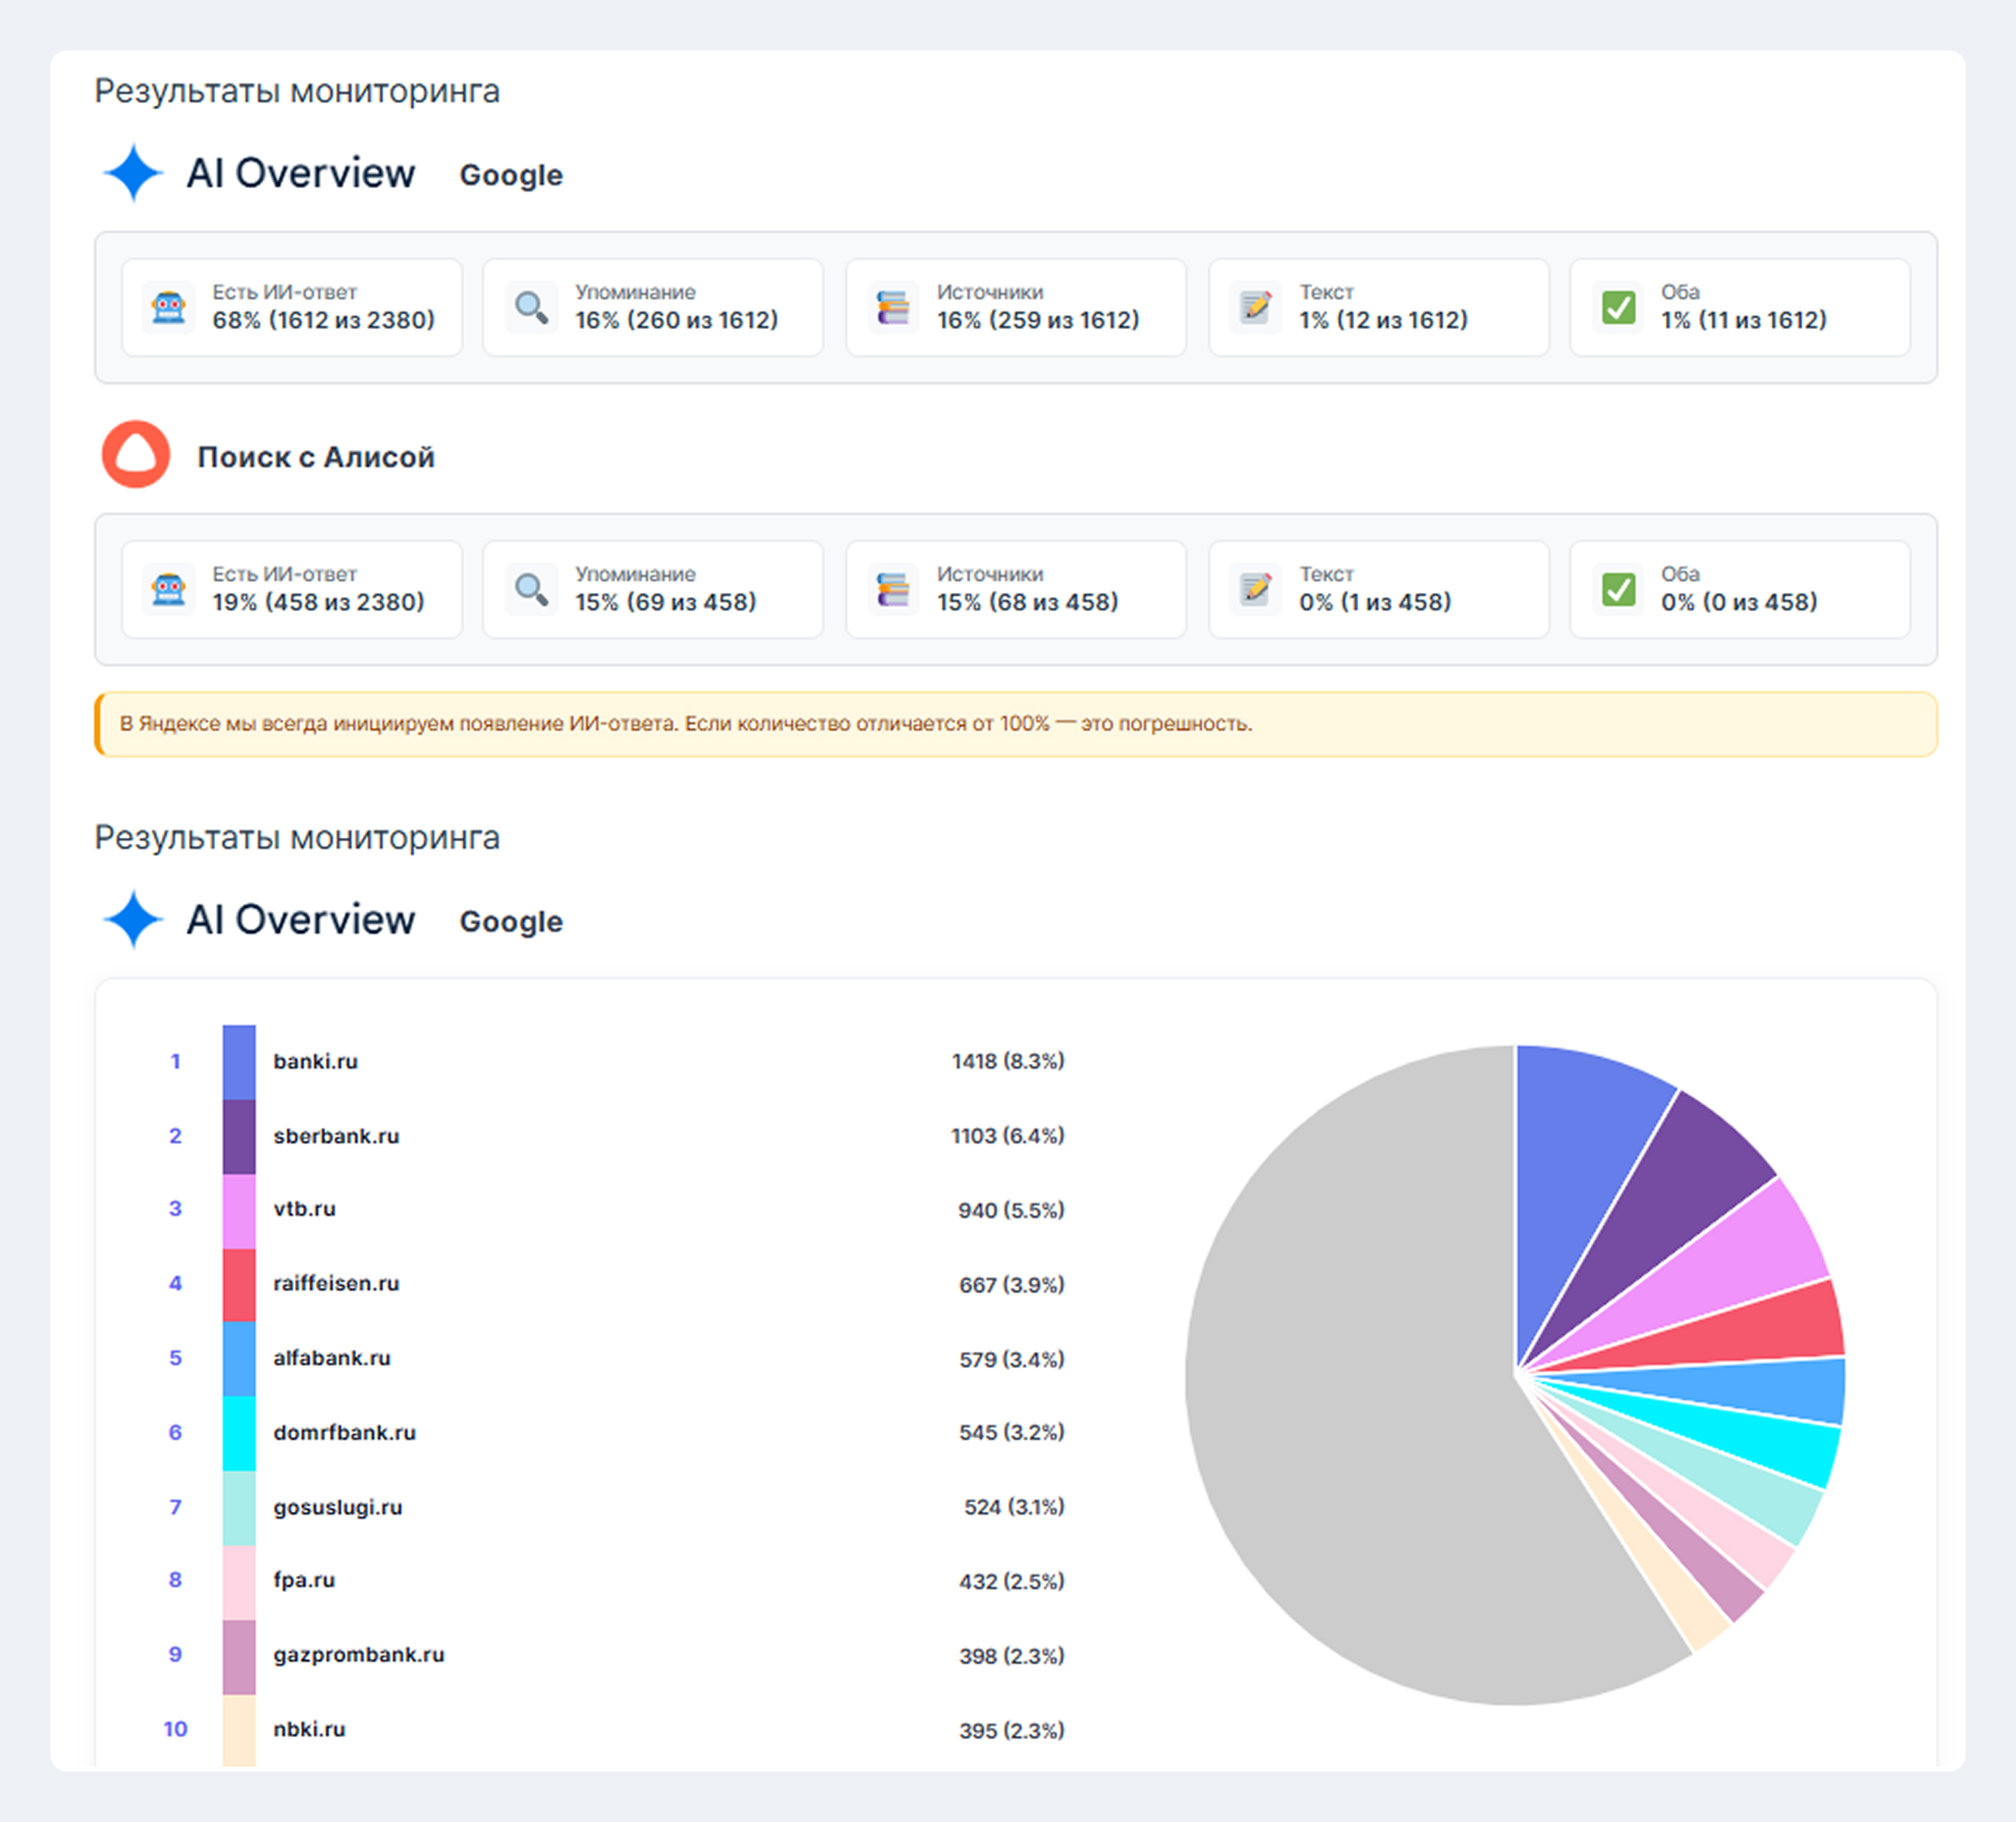Click the gosuslugi.ru domain label
This screenshot has height=1822, width=2016.
(x=337, y=1507)
